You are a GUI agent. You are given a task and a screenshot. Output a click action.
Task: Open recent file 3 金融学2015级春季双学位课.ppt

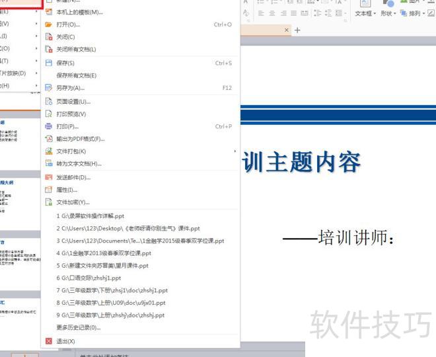click(x=140, y=241)
